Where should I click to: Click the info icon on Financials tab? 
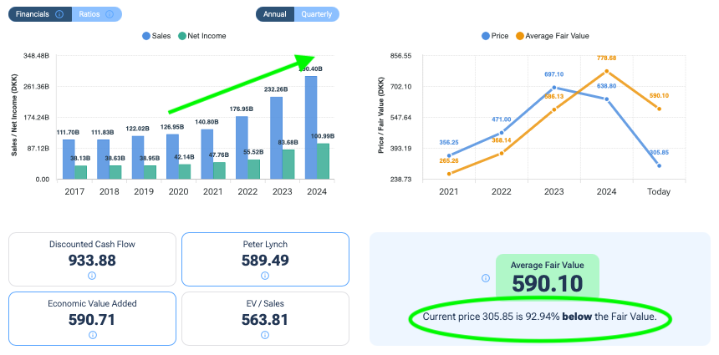click(59, 14)
